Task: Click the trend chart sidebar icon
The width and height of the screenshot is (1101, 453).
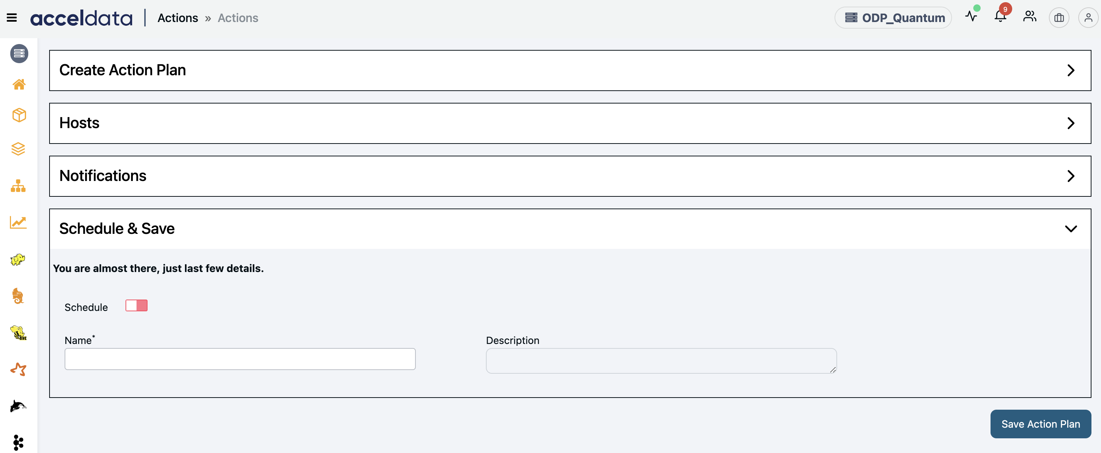Action: pyautogui.click(x=18, y=222)
